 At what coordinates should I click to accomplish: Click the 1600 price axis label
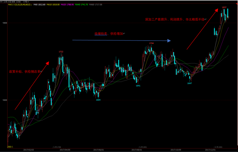[5, 100]
